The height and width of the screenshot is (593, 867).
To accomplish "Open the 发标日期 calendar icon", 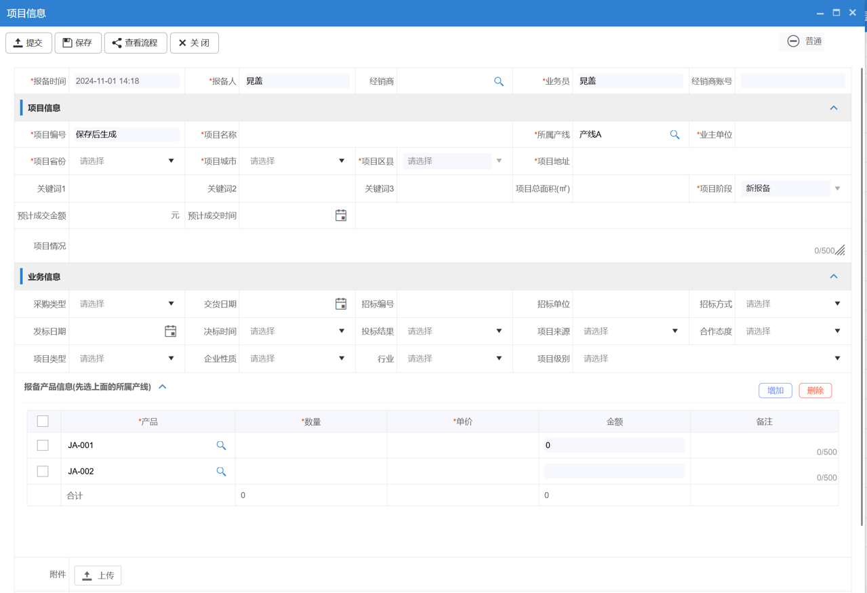I will pyautogui.click(x=170, y=331).
